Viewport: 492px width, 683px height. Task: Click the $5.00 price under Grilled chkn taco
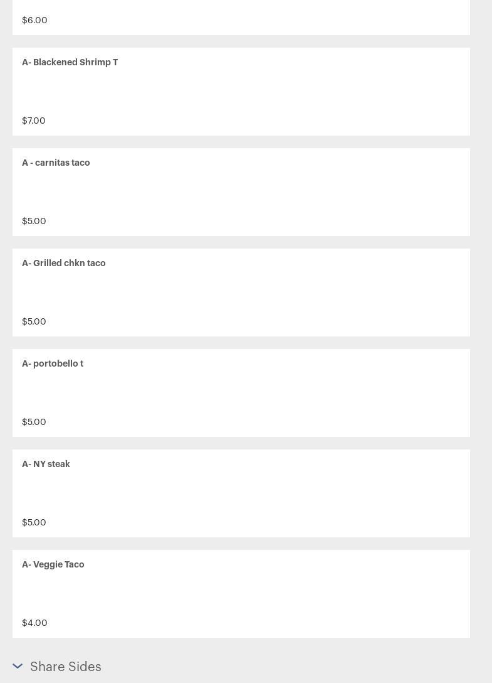(x=34, y=321)
